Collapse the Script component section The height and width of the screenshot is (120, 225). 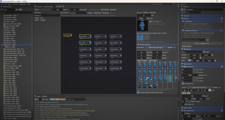[x=182, y=18]
